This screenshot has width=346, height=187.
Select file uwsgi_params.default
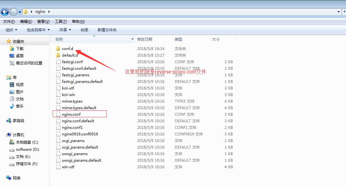(81, 160)
